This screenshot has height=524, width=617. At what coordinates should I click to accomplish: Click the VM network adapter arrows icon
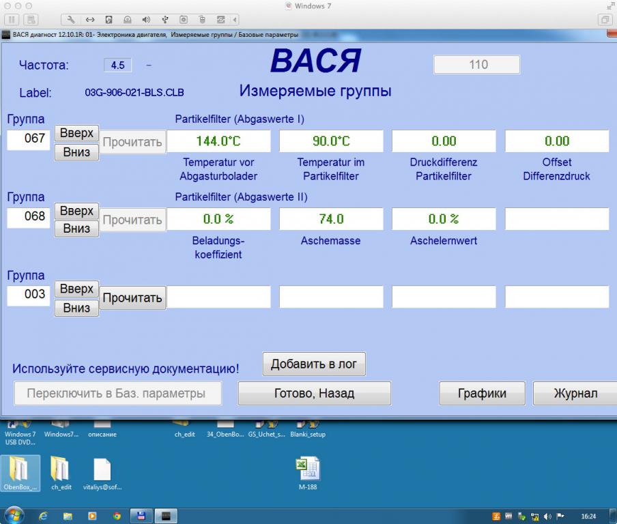(90, 19)
